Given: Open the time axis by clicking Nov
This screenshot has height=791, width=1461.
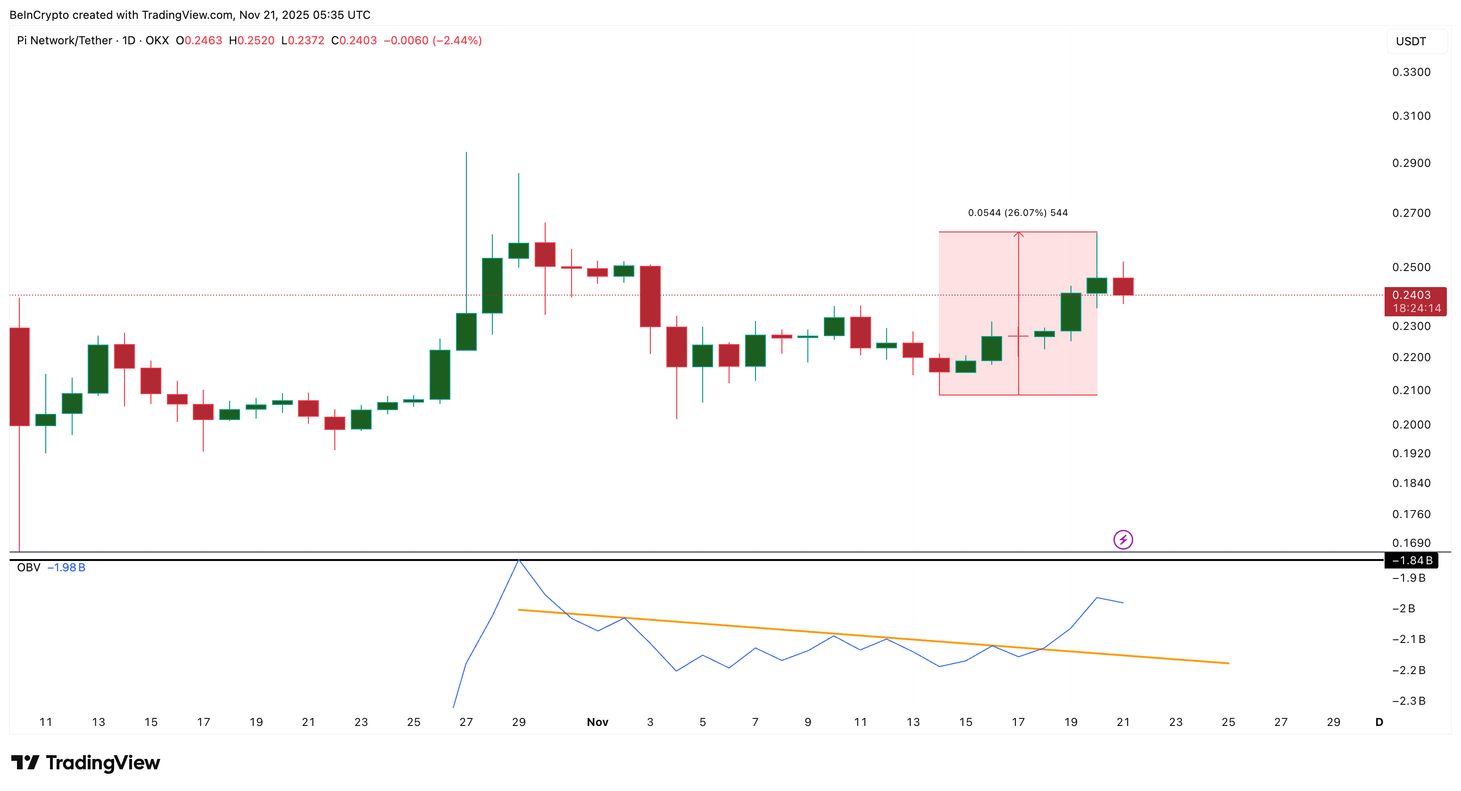Looking at the screenshot, I should (597, 721).
